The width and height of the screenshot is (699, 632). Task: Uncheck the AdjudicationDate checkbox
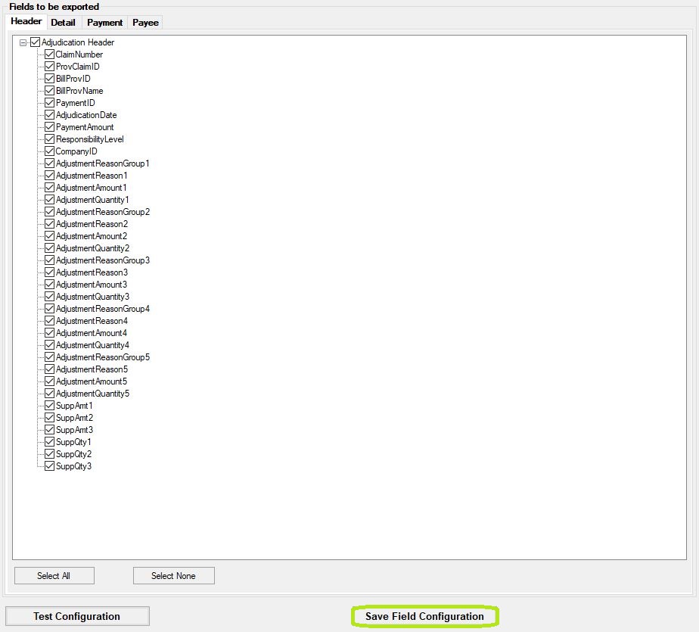pyautogui.click(x=49, y=115)
